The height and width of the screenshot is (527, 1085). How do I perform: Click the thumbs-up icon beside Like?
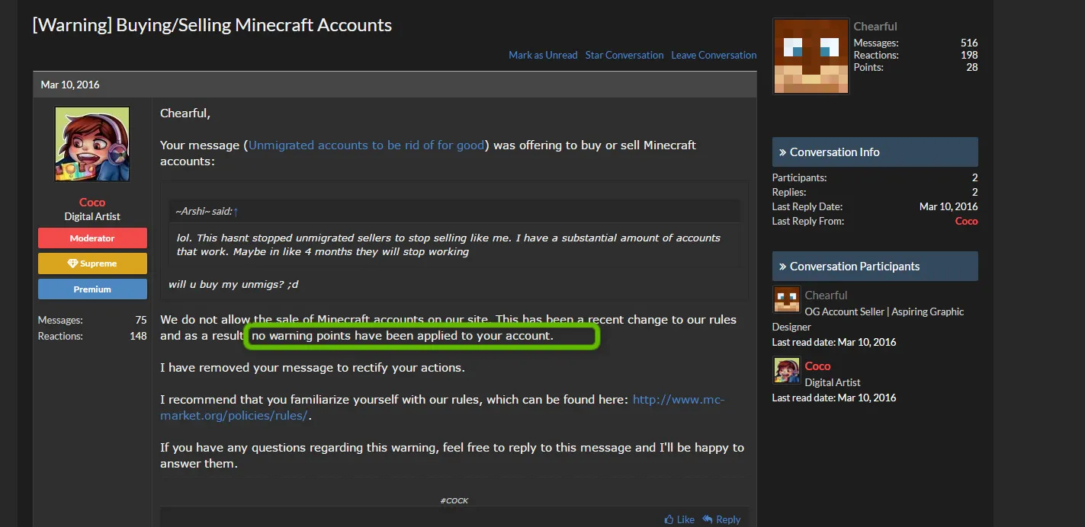pyautogui.click(x=669, y=519)
